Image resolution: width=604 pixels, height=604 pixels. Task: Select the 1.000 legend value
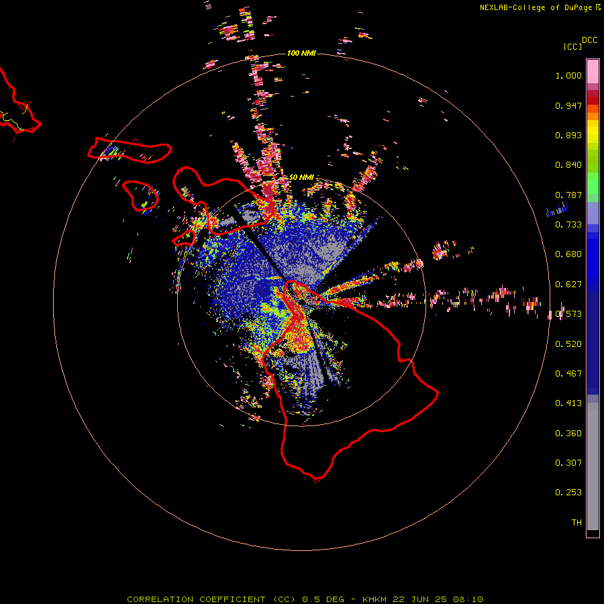point(568,75)
